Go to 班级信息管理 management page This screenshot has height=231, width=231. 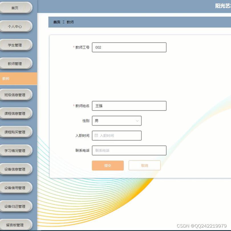pos(16,94)
